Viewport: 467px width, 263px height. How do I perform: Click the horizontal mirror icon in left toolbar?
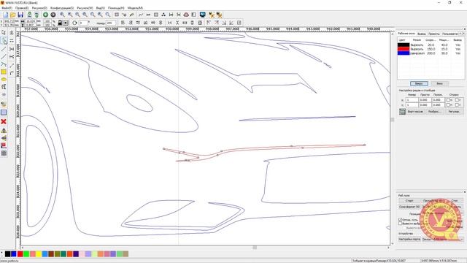4,138
